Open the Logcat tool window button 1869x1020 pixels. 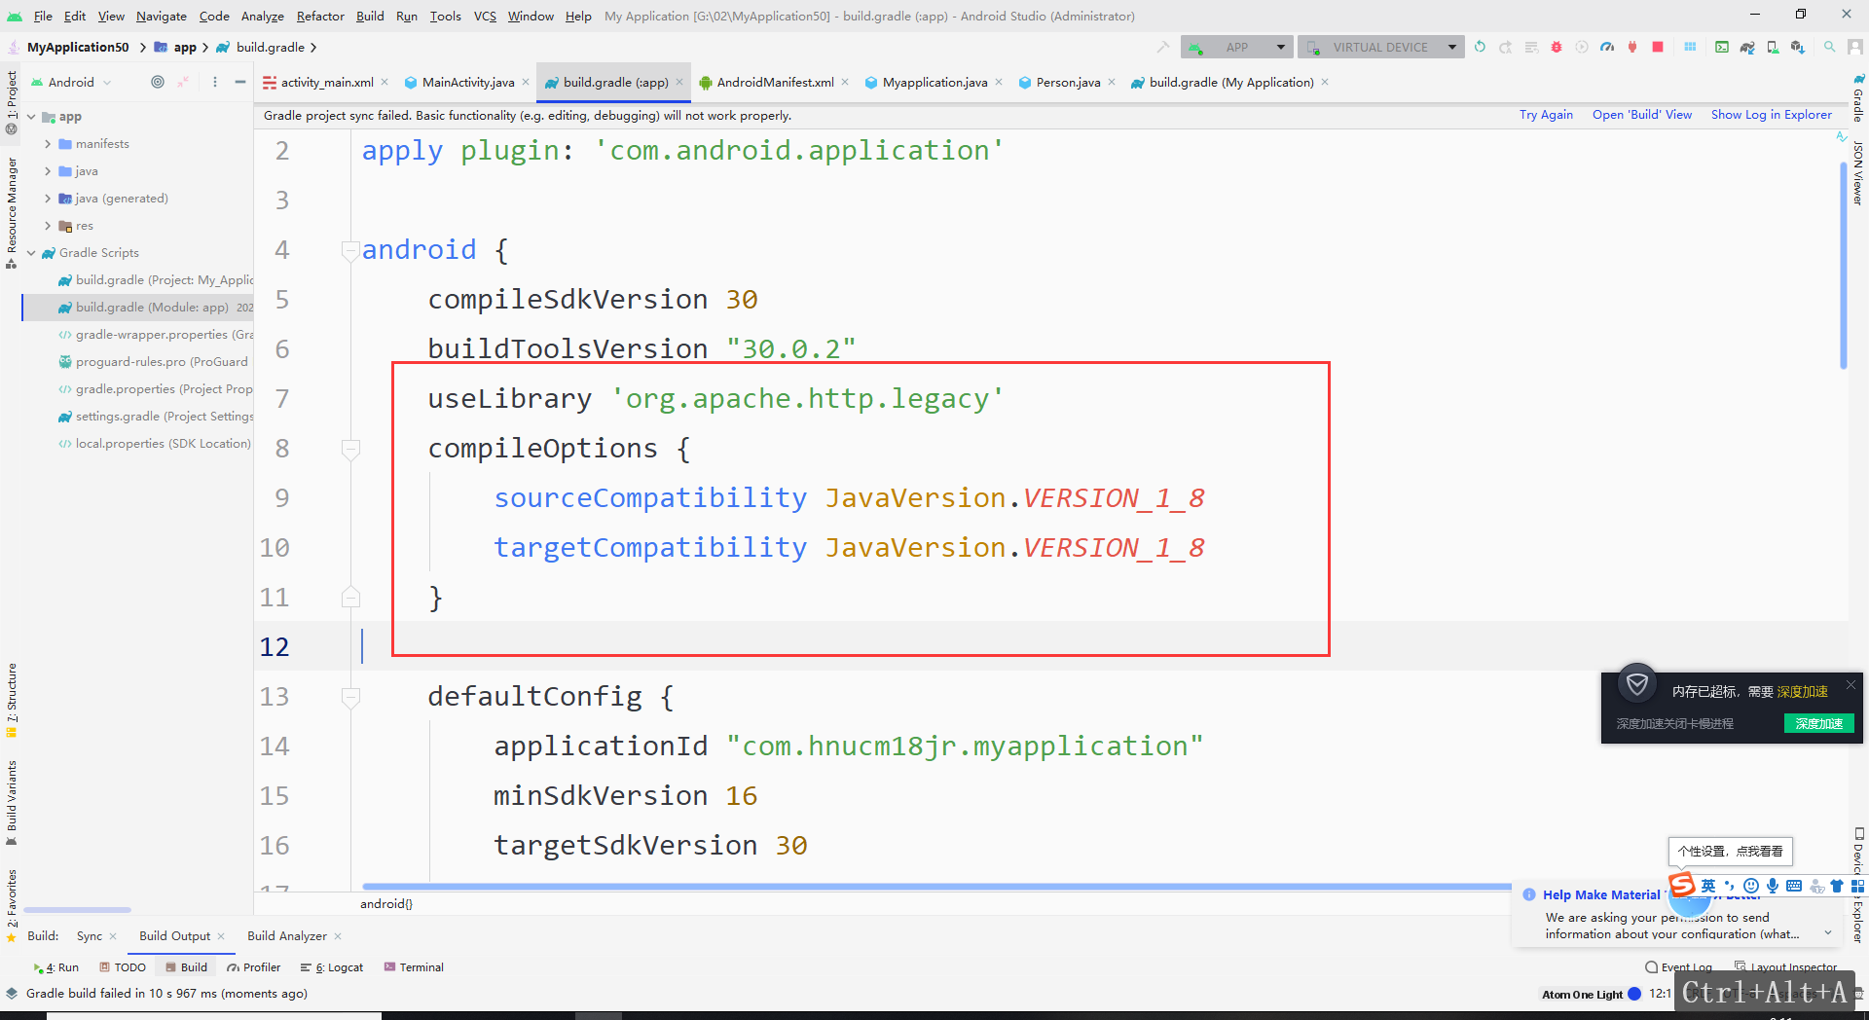332,966
